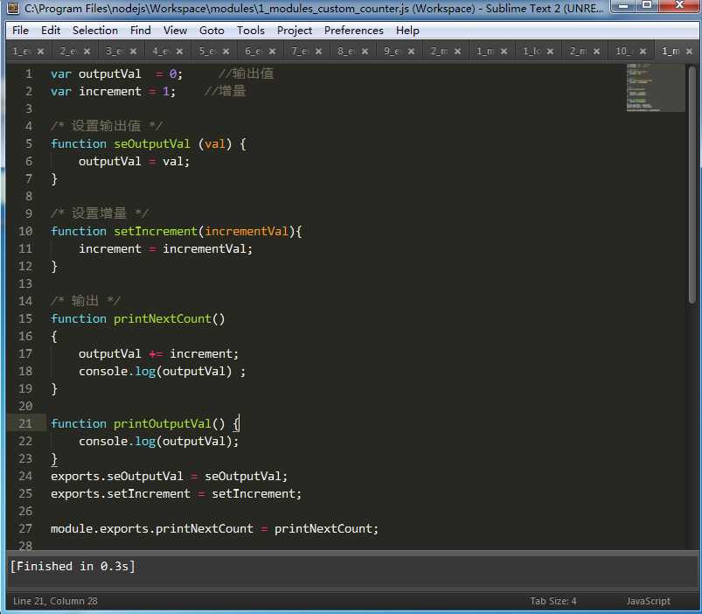Close the 3_e tab
The image size is (702, 614).
134,52
